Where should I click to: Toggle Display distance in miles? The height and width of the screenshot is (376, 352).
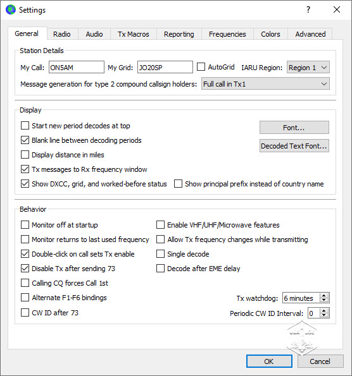pos(25,155)
